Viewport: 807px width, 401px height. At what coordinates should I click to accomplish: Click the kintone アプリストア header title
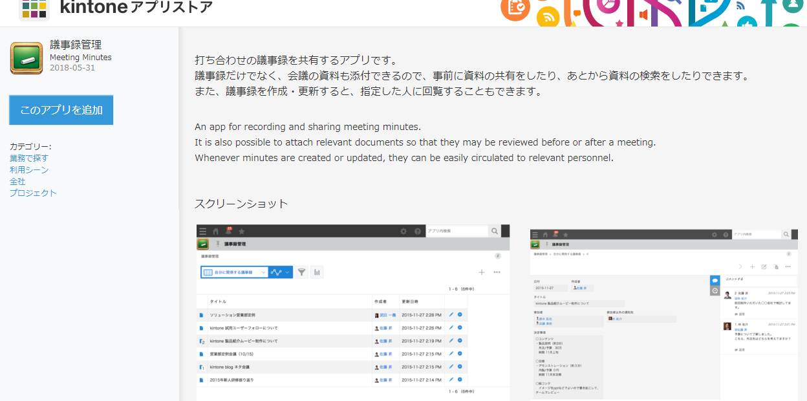[136, 8]
